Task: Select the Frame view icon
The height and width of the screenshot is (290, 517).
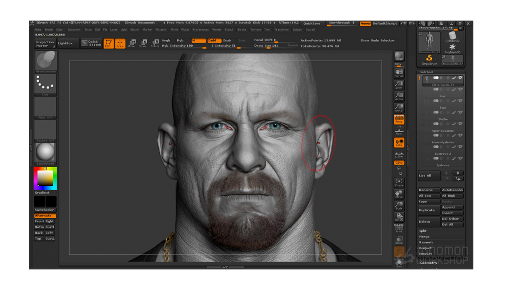Action: 399,182
